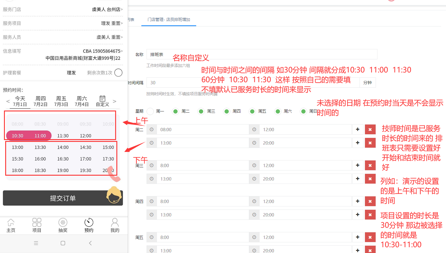Tap the Android home square icon

[x=63, y=243]
